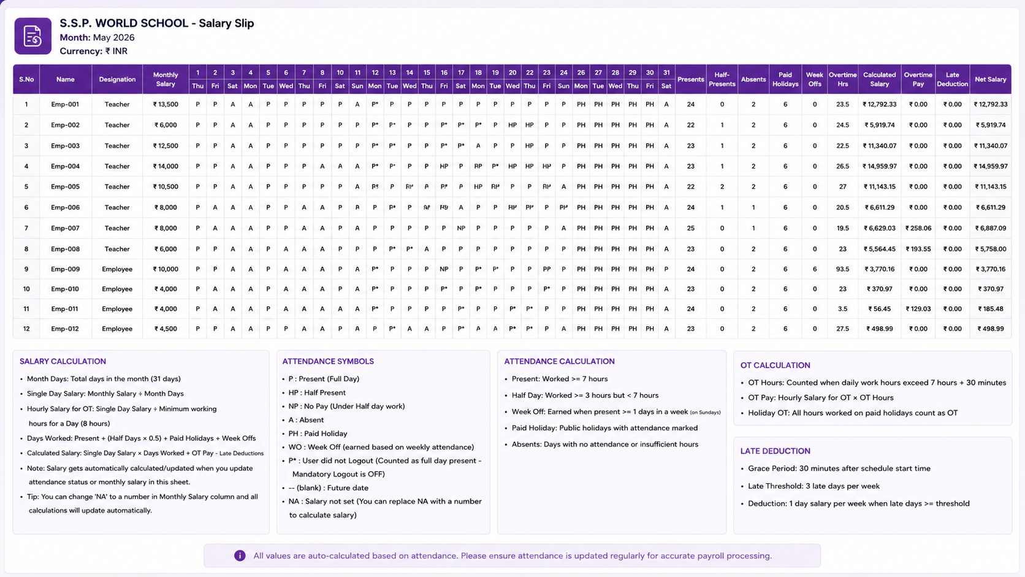
Task: Click the 'LATE DEDUCTION' section heading
Action: tap(775, 451)
